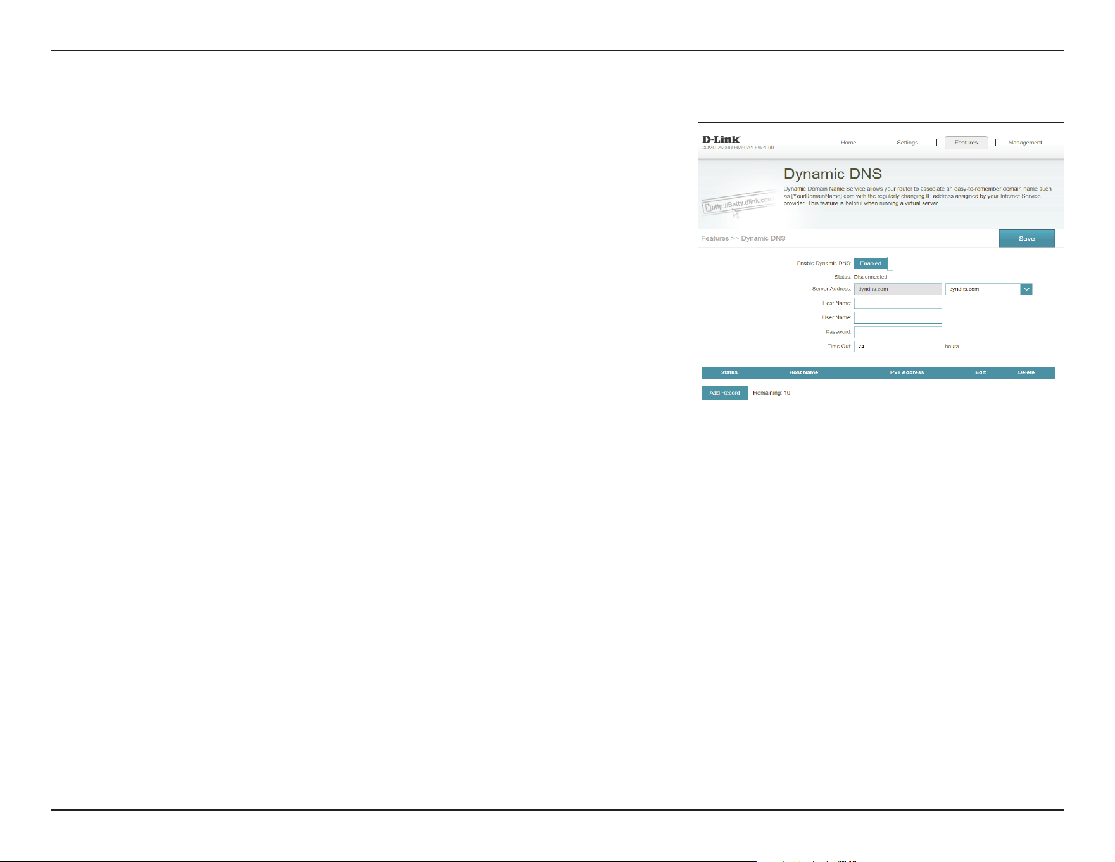The width and height of the screenshot is (1115, 862).
Task: Click the Status column header
Action: [x=729, y=372]
